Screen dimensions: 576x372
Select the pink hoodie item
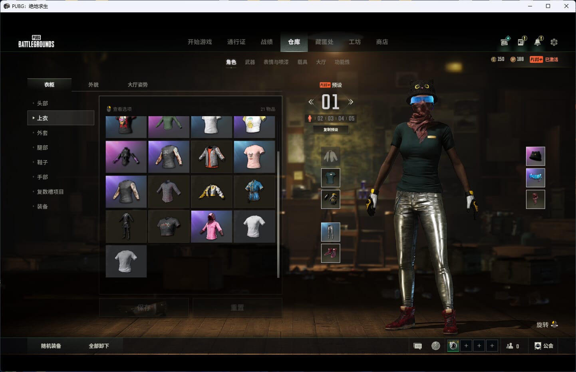coord(211,227)
